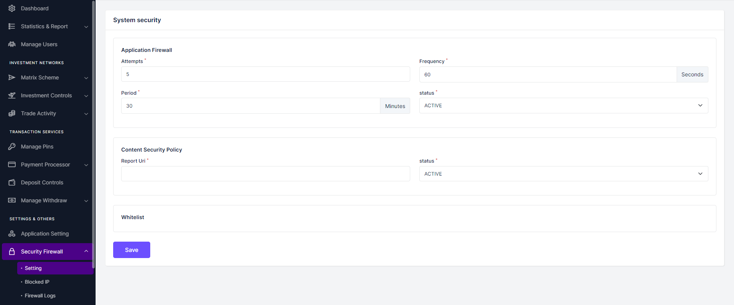Click the Payment Processor card icon
The height and width of the screenshot is (305, 734).
pos(12,165)
